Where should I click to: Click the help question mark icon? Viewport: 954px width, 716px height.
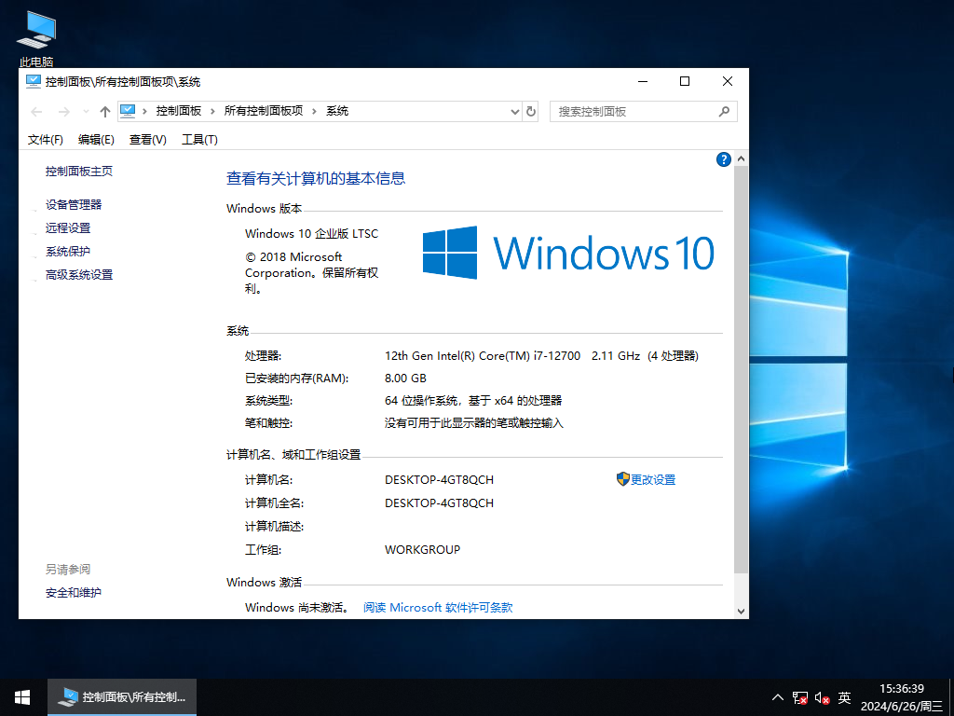click(724, 158)
